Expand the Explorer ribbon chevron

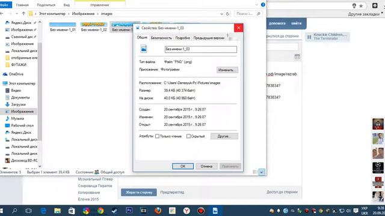[257, 5]
